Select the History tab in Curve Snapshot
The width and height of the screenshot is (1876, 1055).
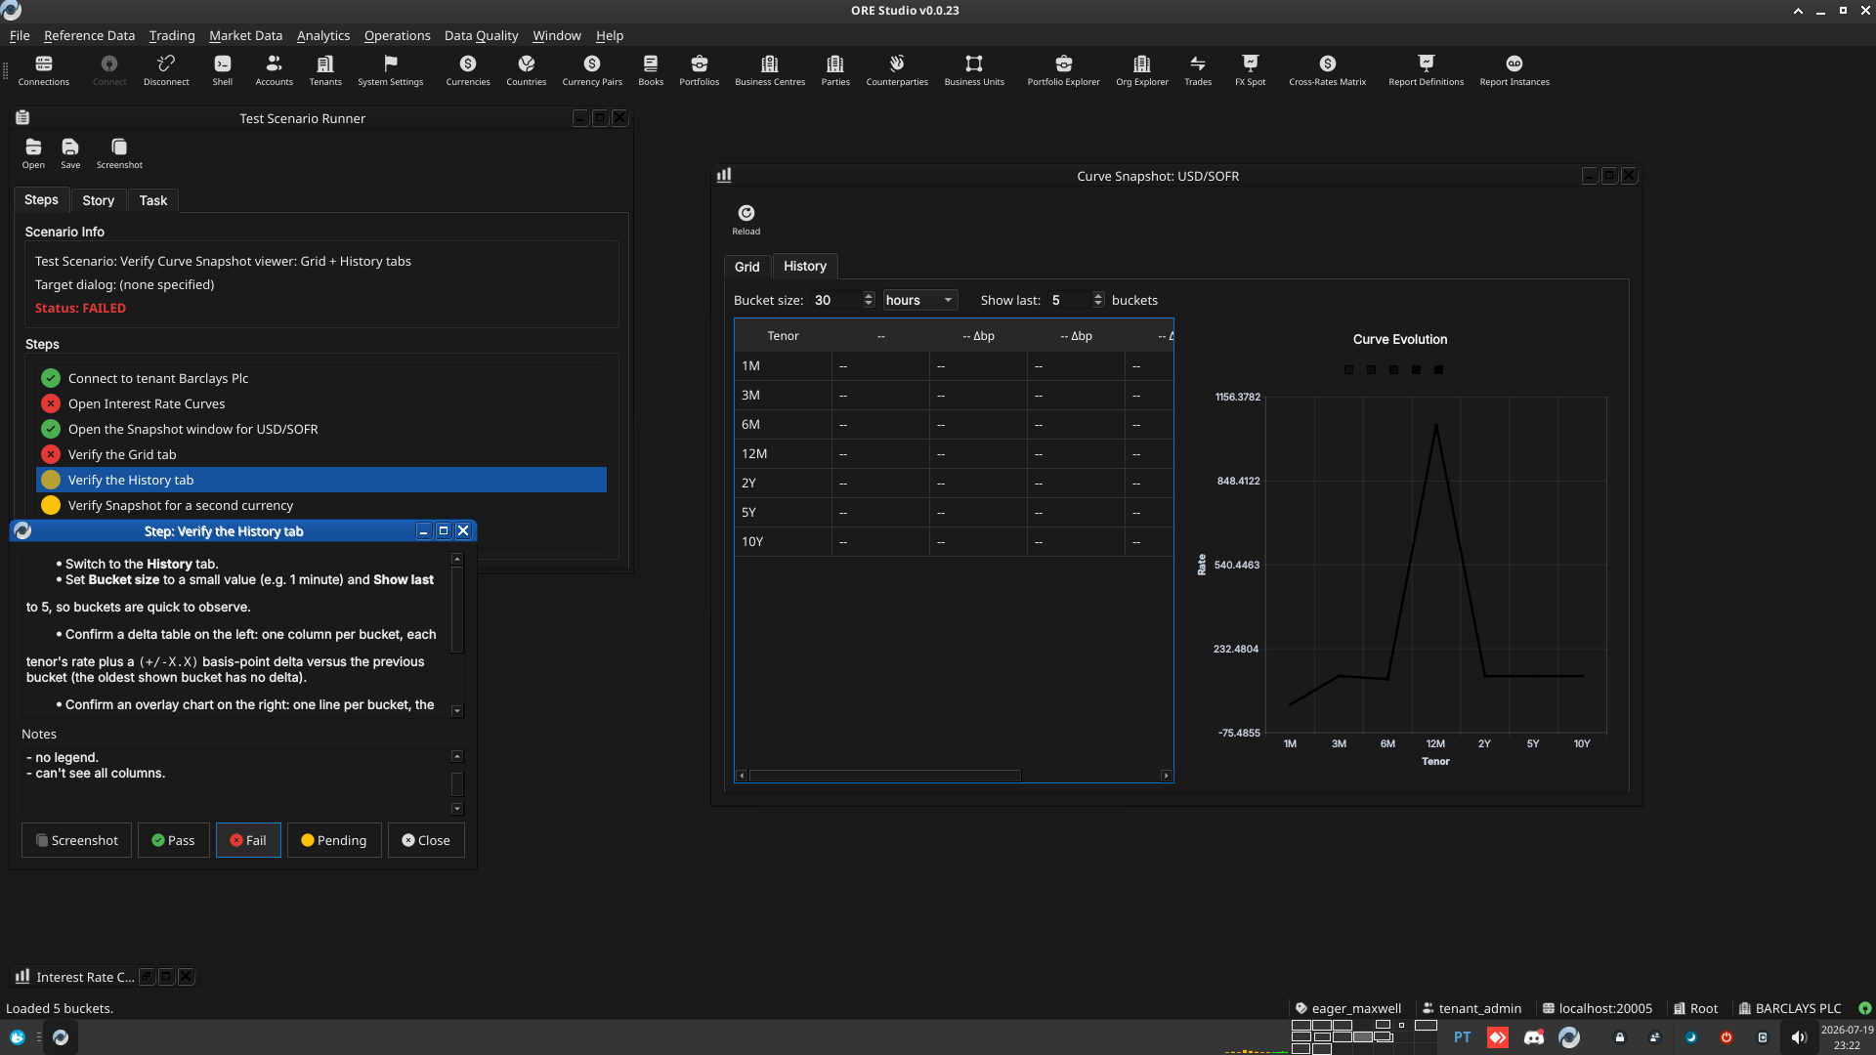coord(805,266)
